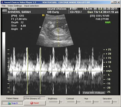
Task: Click the Fetal HR 158bpm readout
Action: tap(94, 93)
